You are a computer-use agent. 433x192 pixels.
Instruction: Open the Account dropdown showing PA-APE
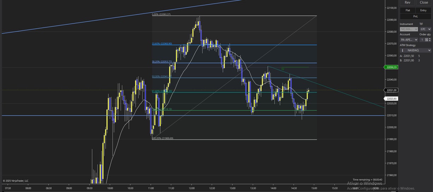(409, 40)
